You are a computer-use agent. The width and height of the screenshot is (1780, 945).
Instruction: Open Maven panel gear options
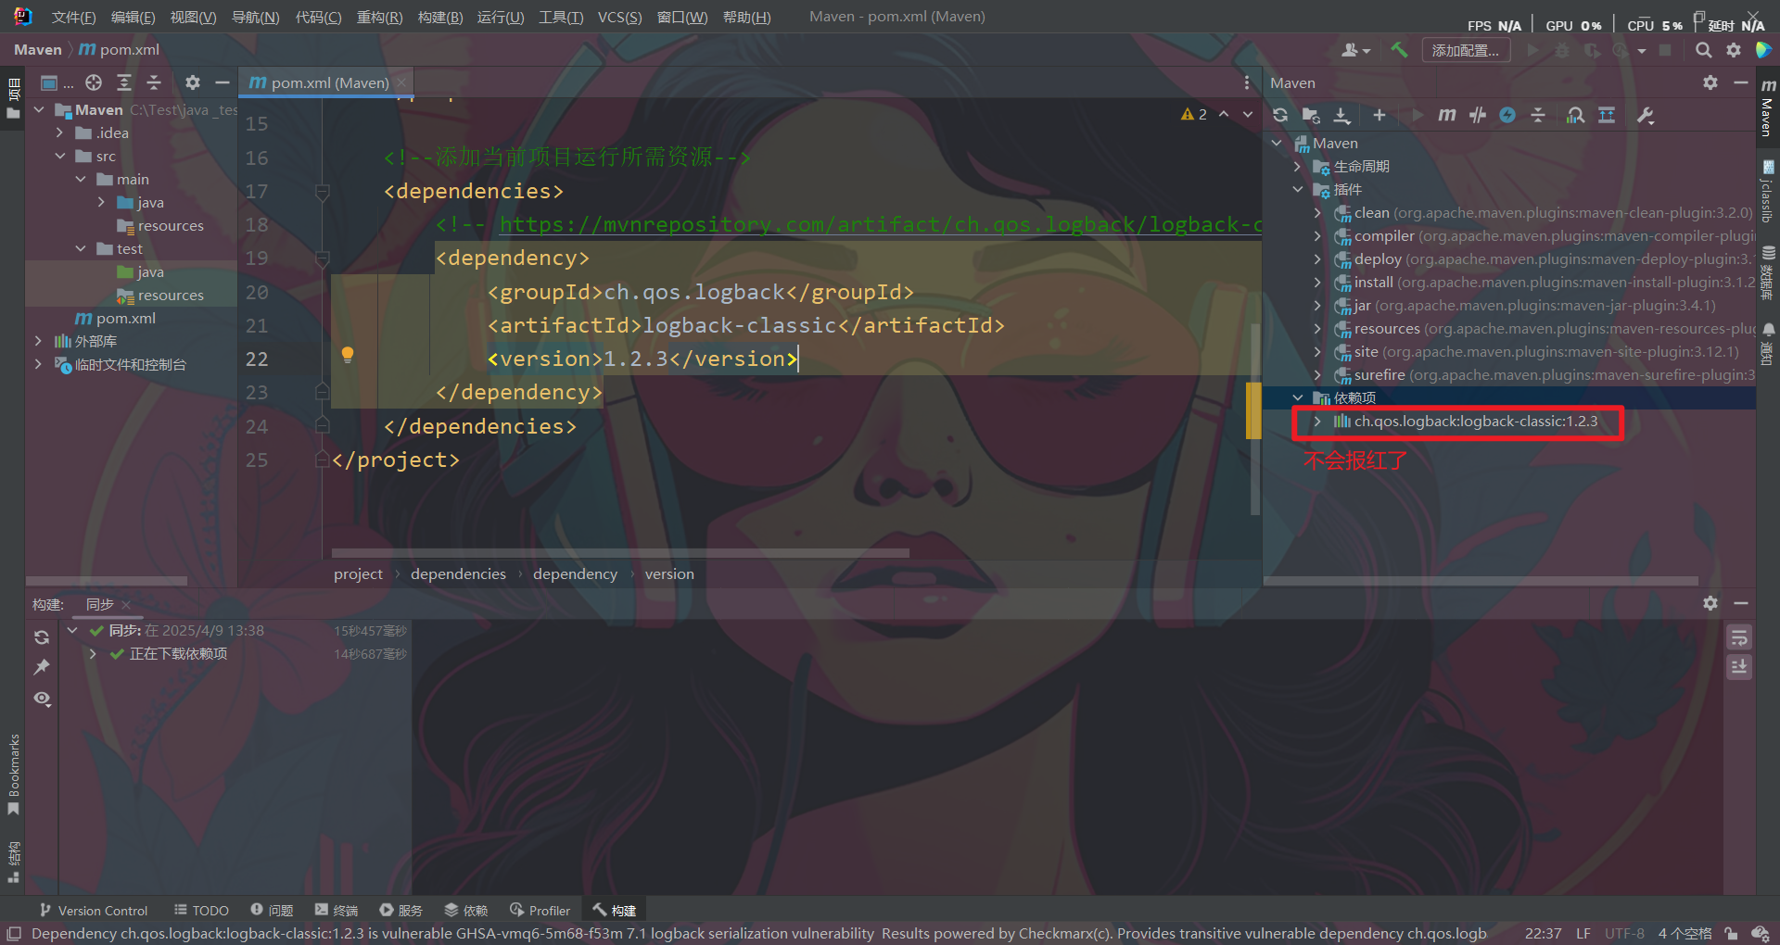click(x=1710, y=82)
